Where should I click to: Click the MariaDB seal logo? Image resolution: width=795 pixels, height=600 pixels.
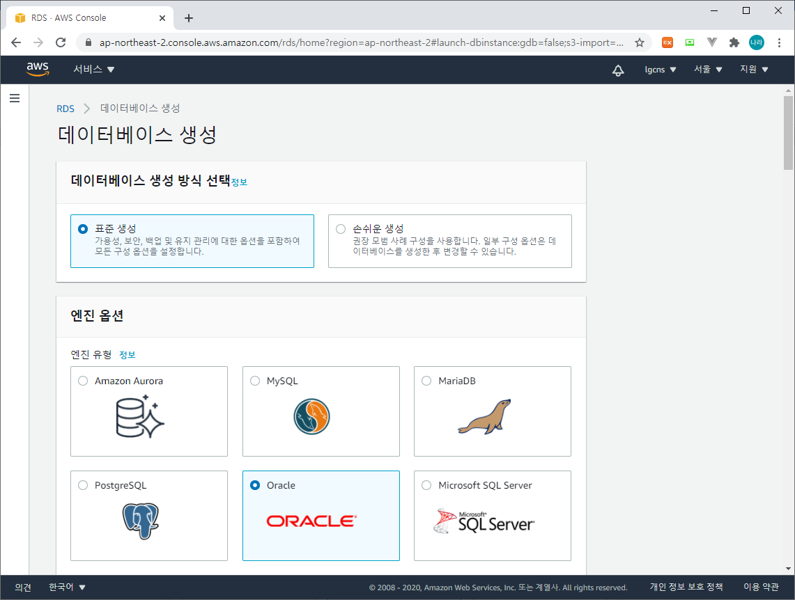(484, 417)
